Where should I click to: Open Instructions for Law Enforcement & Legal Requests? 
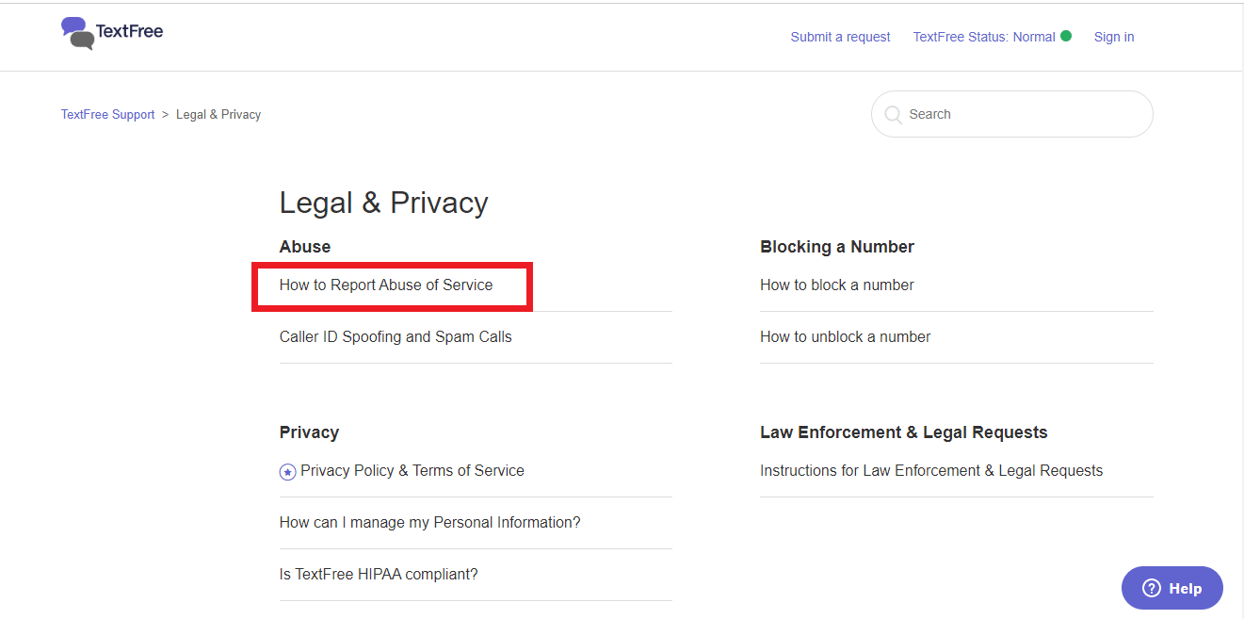coord(931,470)
